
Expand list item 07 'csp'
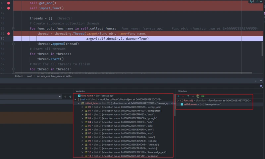tap(82, 133)
